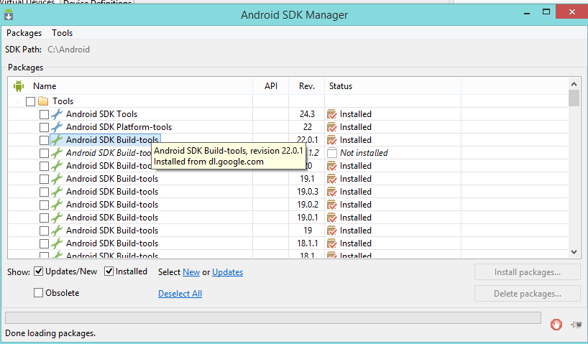Open the Tools menu in menu bar
588x344 pixels.
tap(62, 33)
